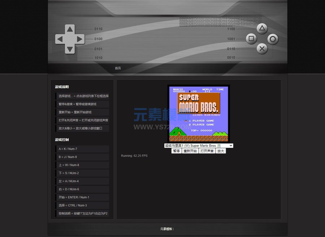
Task: Click the '下 = S / NUm-2' control row
Action: [x=82, y=173]
